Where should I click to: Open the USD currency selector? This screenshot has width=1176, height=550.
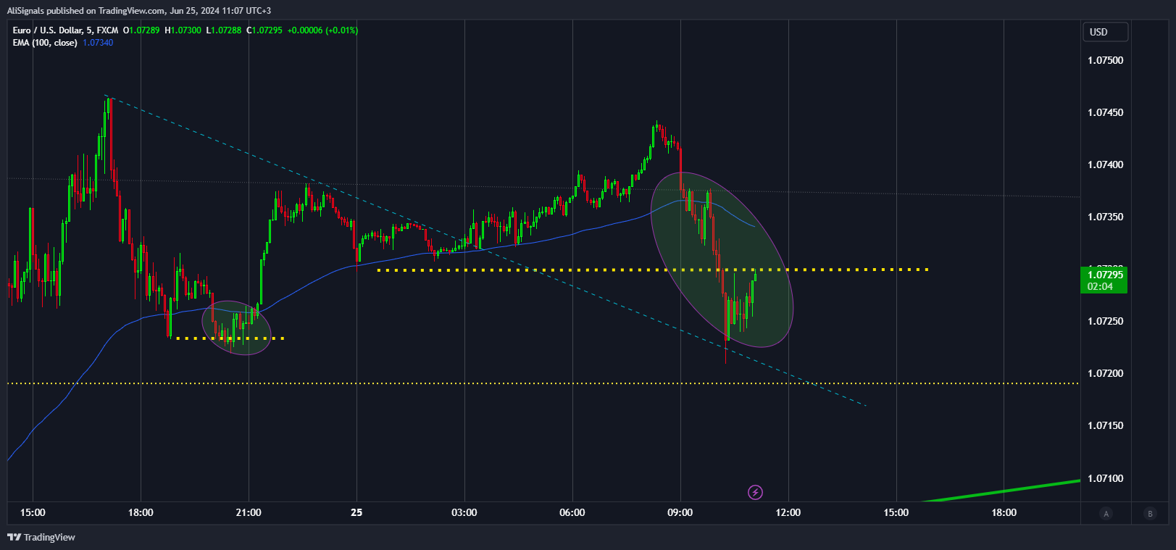[1106, 32]
